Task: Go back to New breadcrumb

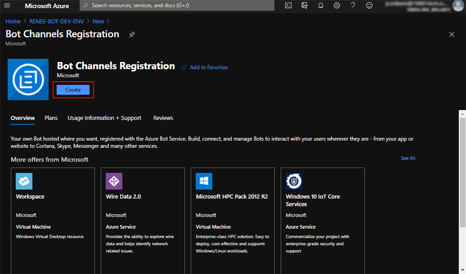Action: click(98, 21)
